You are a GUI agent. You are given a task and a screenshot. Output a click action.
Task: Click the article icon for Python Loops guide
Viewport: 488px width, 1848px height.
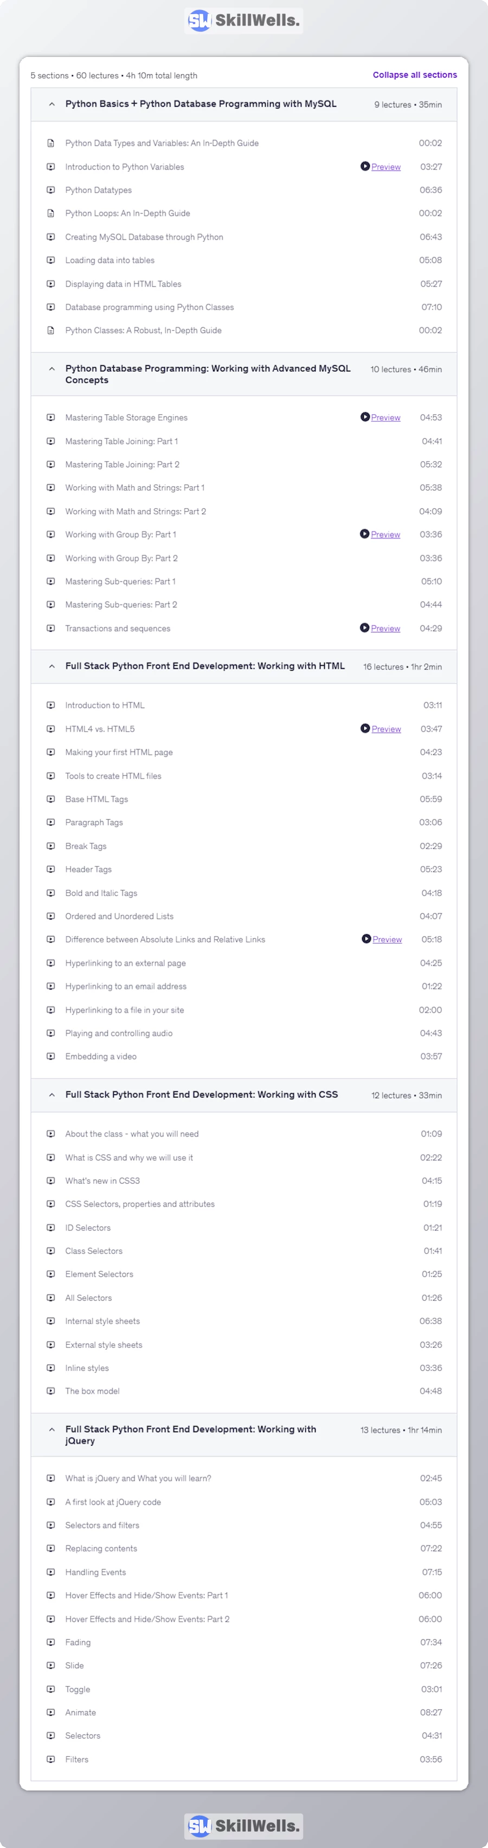pyautogui.click(x=51, y=213)
